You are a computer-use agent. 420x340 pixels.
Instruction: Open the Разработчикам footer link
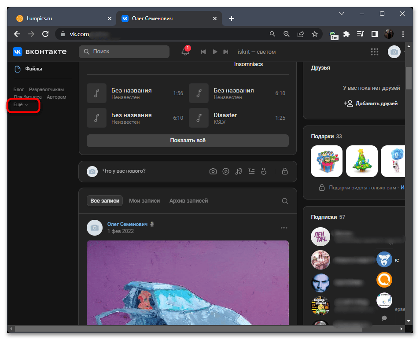[x=46, y=89]
